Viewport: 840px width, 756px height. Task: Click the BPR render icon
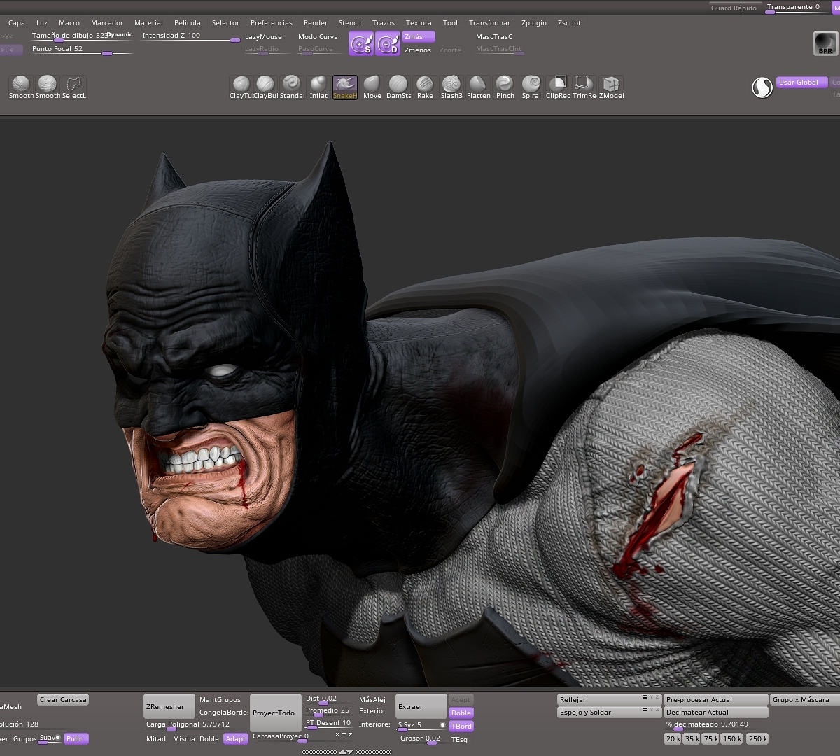(x=825, y=43)
